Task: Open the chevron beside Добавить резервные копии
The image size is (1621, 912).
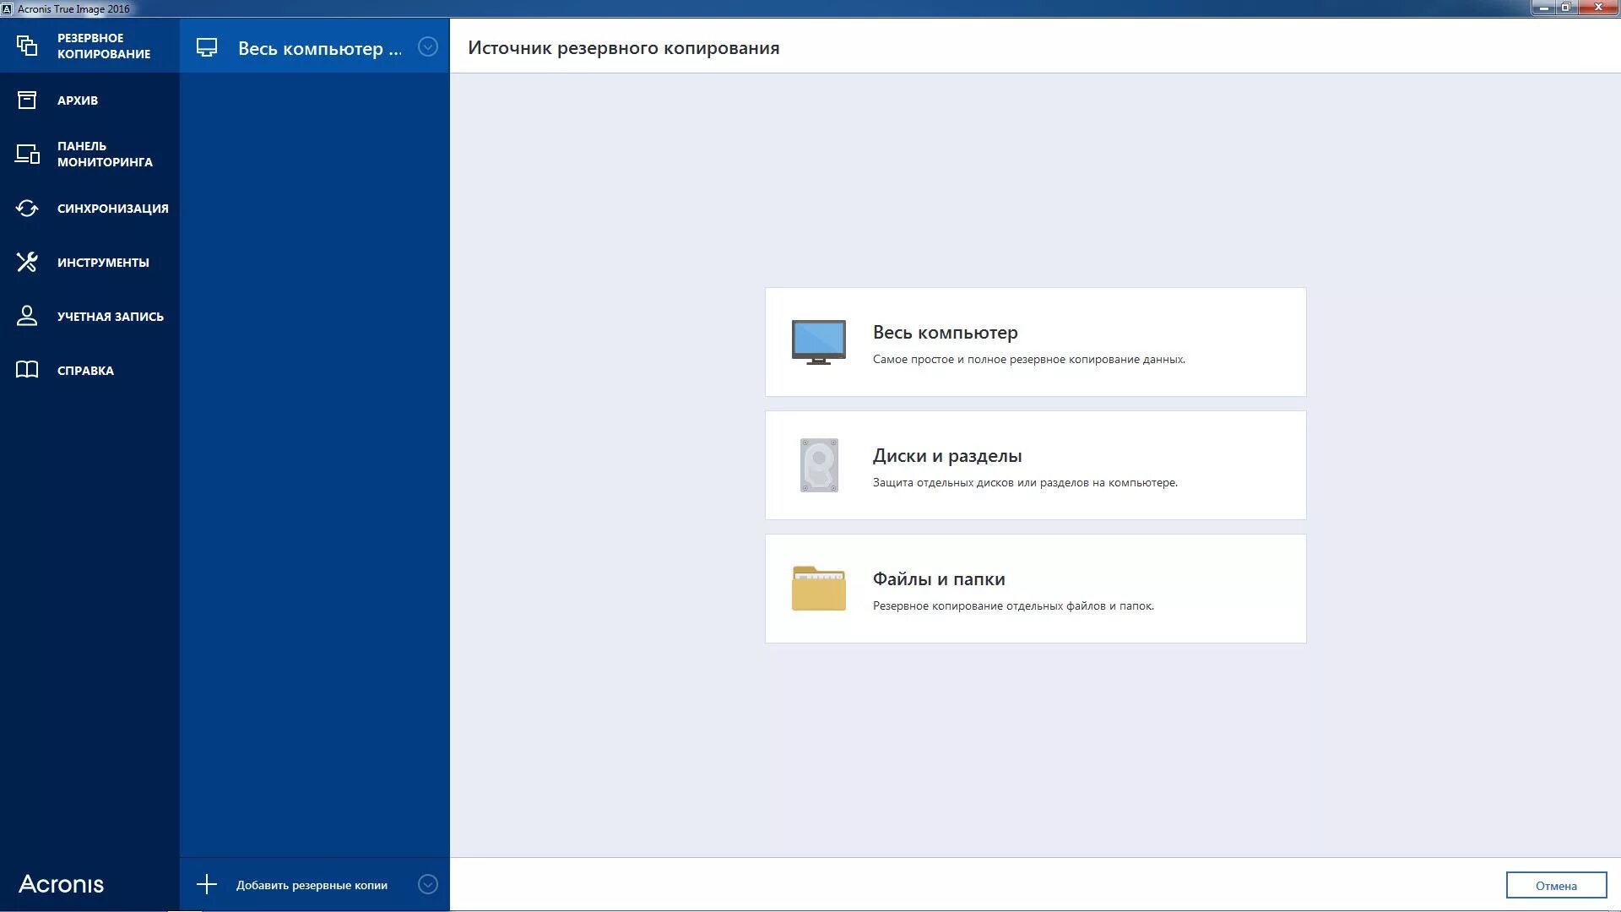Action: (x=429, y=884)
